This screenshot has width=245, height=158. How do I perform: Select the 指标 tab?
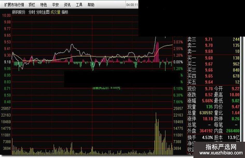click(x=65, y=12)
